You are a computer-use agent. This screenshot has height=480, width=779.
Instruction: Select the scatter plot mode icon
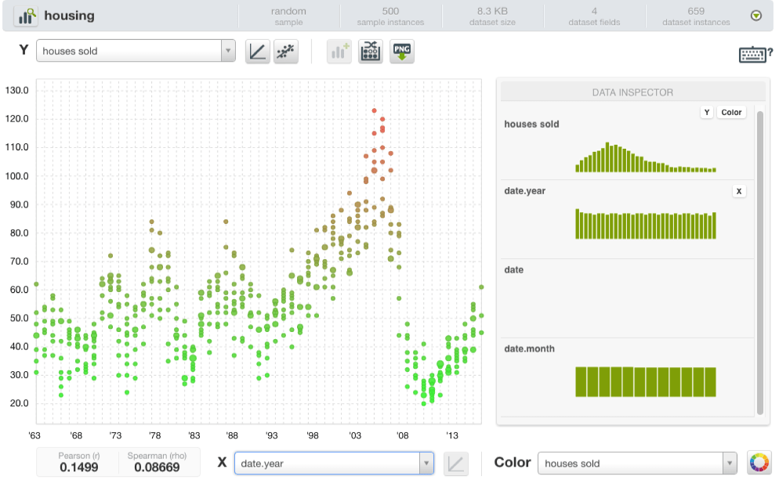pos(285,51)
